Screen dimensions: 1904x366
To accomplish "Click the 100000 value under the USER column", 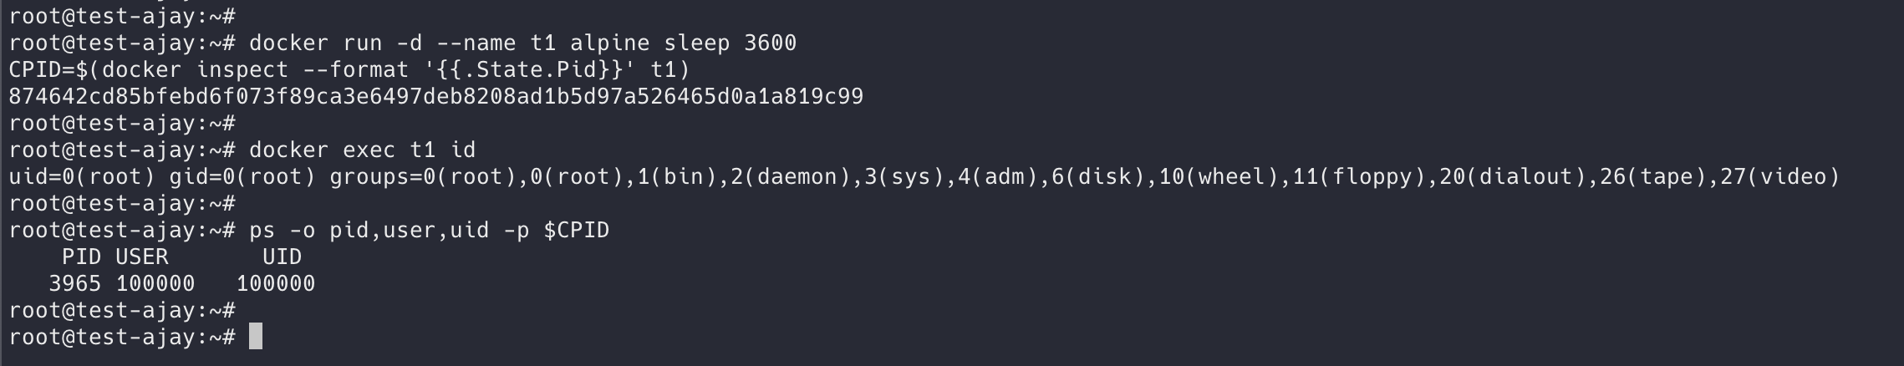I will [x=155, y=283].
